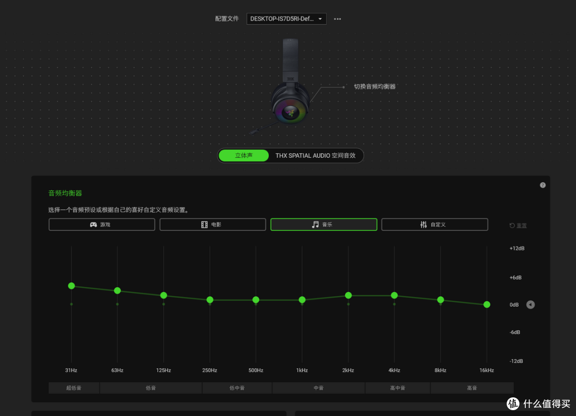Click the +12dB scale label
The width and height of the screenshot is (576, 416).
pos(517,248)
